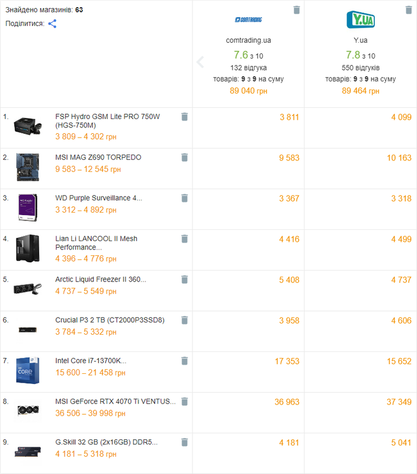Delete FSP Hydro GSM Lite PRO 750W item
The height and width of the screenshot is (474, 417).
[x=185, y=117]
